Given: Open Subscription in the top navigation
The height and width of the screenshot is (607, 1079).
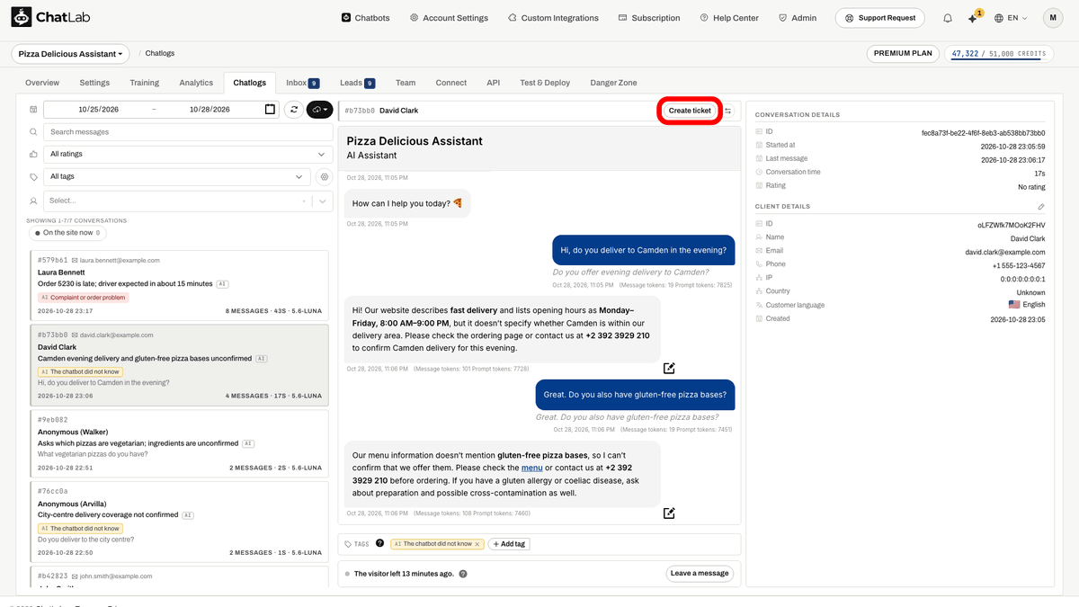Looking at the screenshot, I should 649,18.
